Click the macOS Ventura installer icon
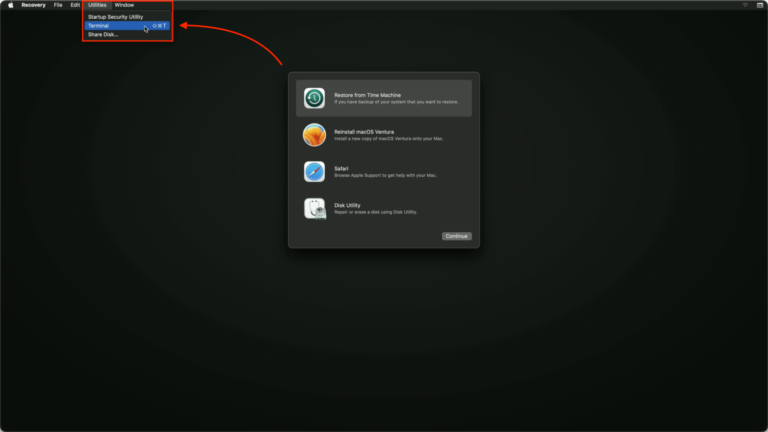 coord(314,135)
